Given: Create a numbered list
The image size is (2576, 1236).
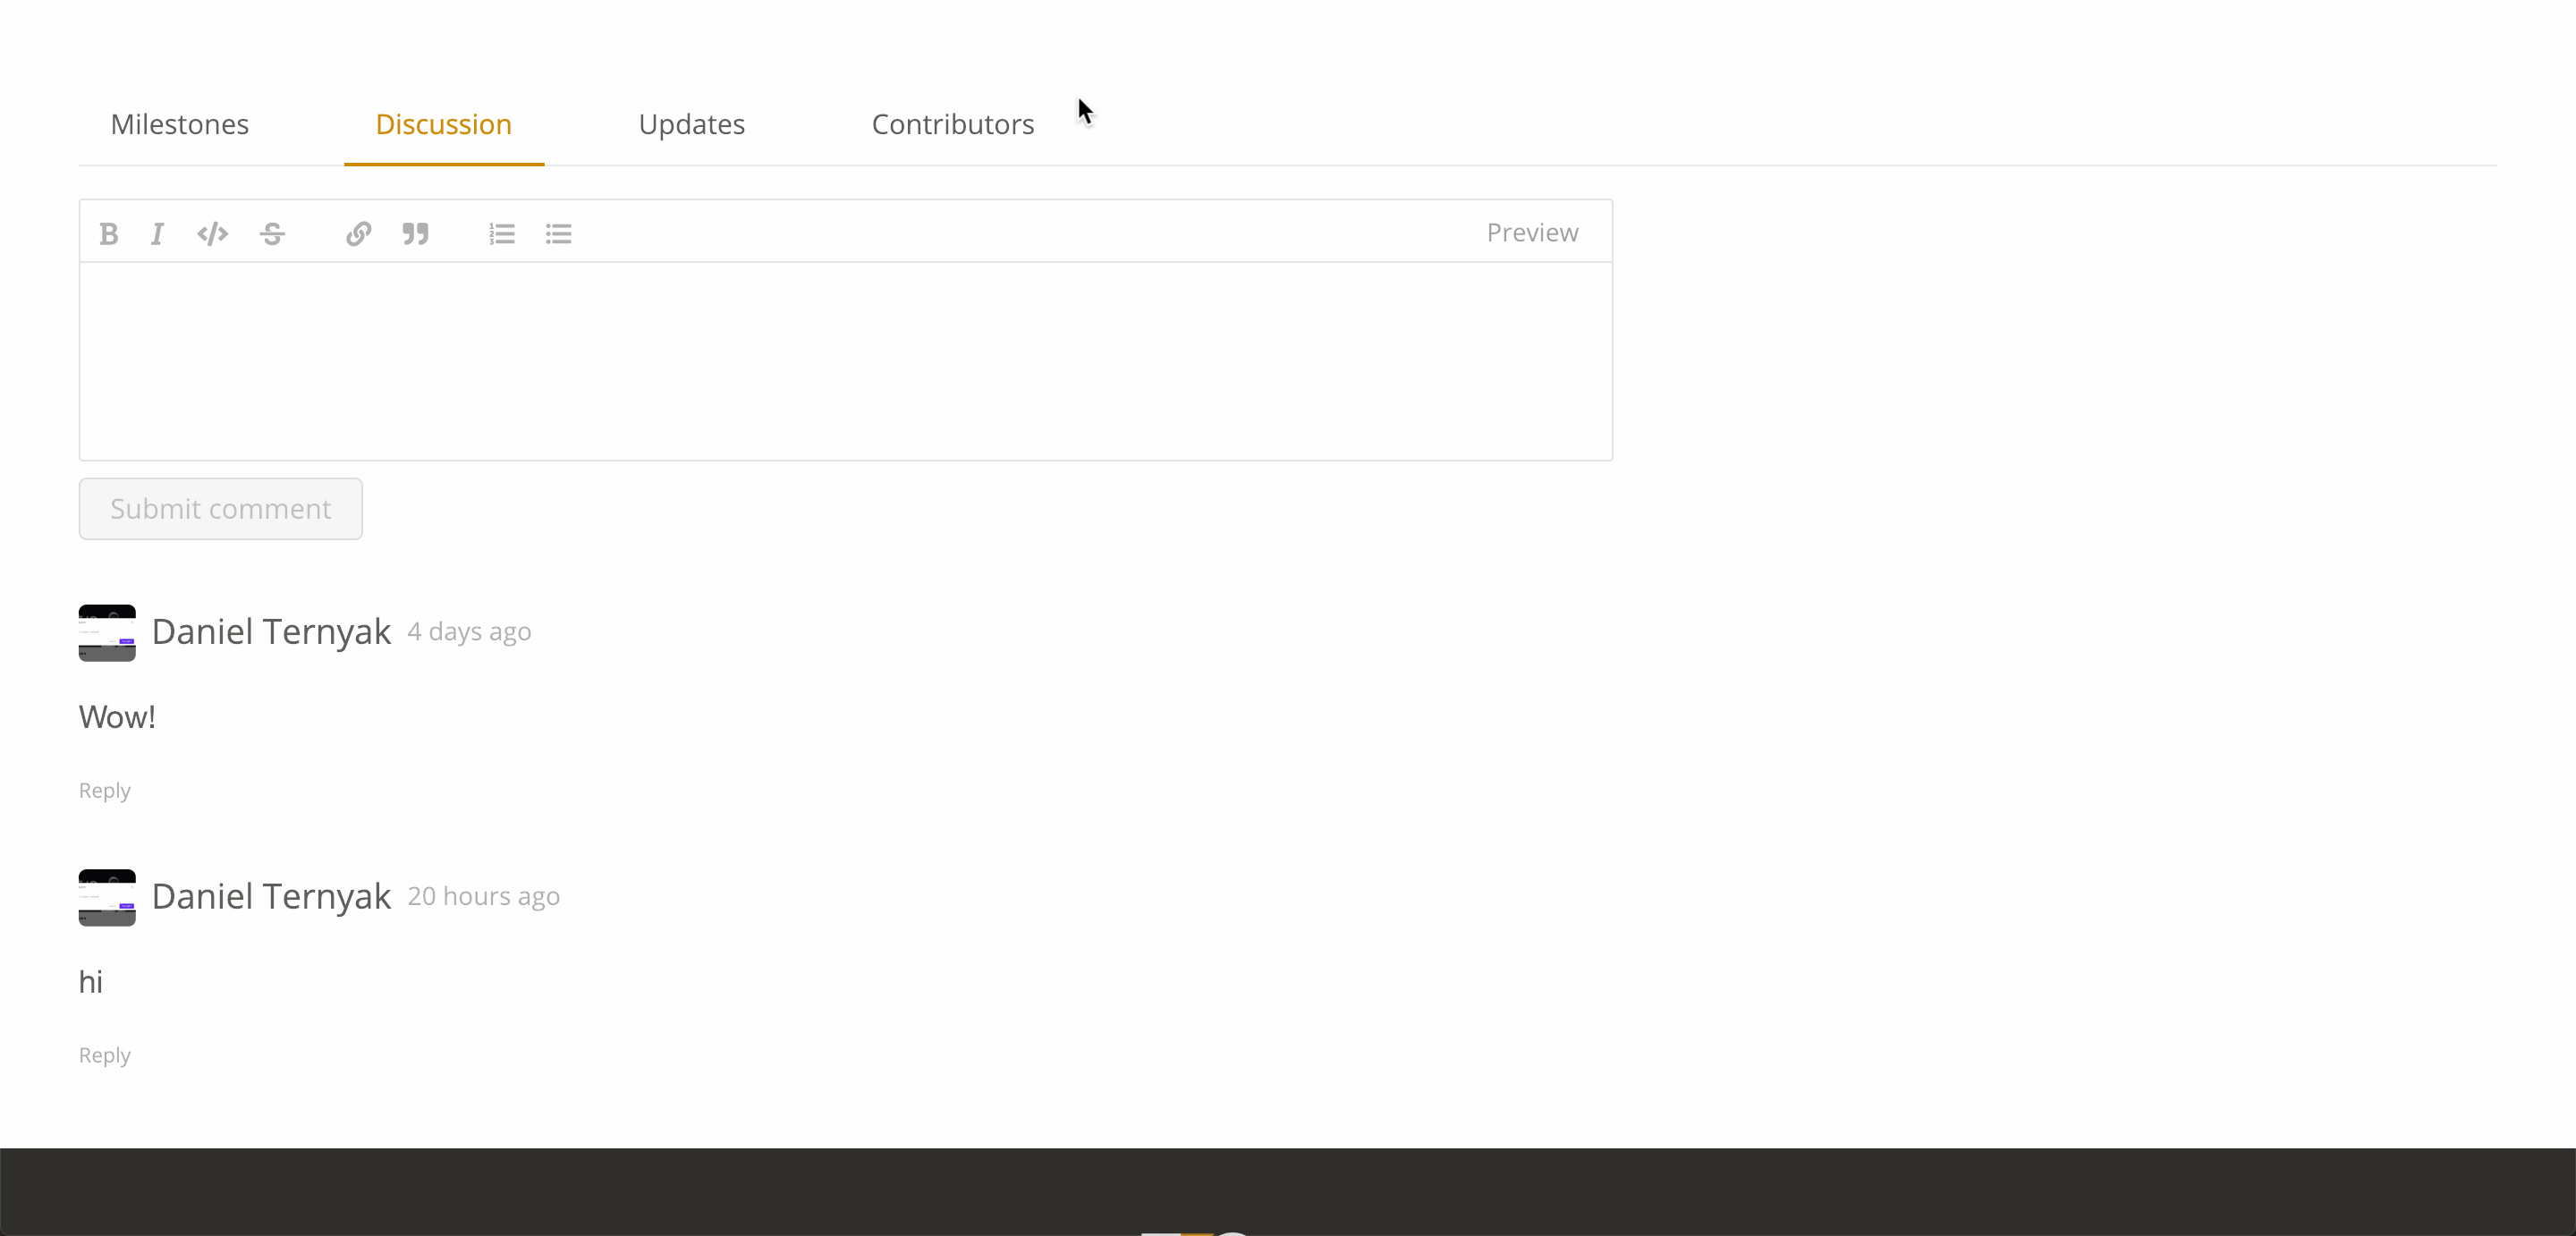Looking at the screenshot, I should 502,234.
